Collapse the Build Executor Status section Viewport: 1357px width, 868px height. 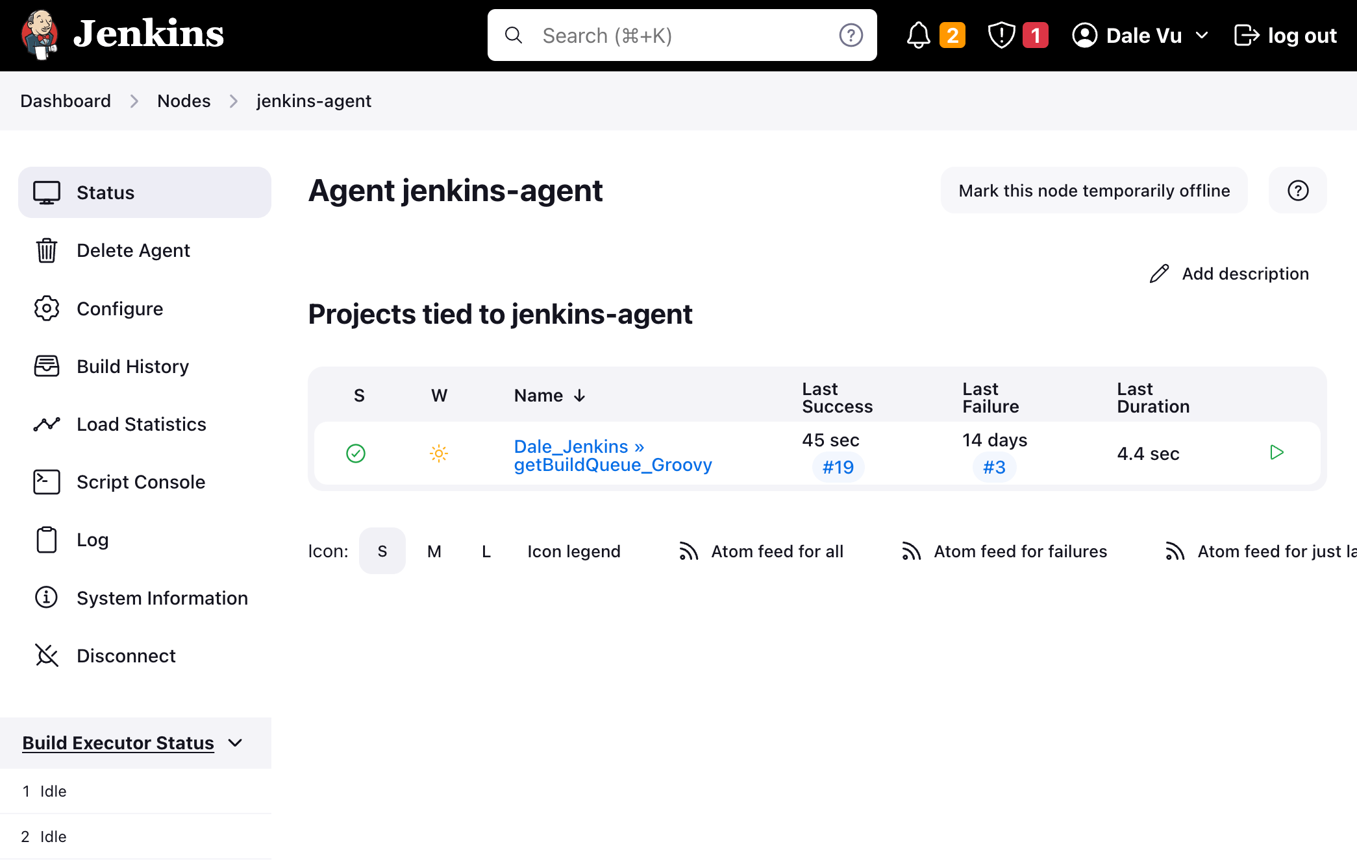(236, 743)
